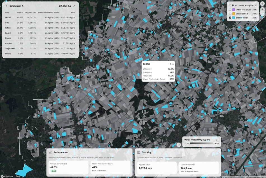Click the orange Water deficit swatch

pos(234,14)
